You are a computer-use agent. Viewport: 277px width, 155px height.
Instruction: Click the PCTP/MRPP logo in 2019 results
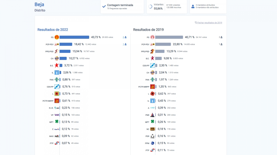152,87
